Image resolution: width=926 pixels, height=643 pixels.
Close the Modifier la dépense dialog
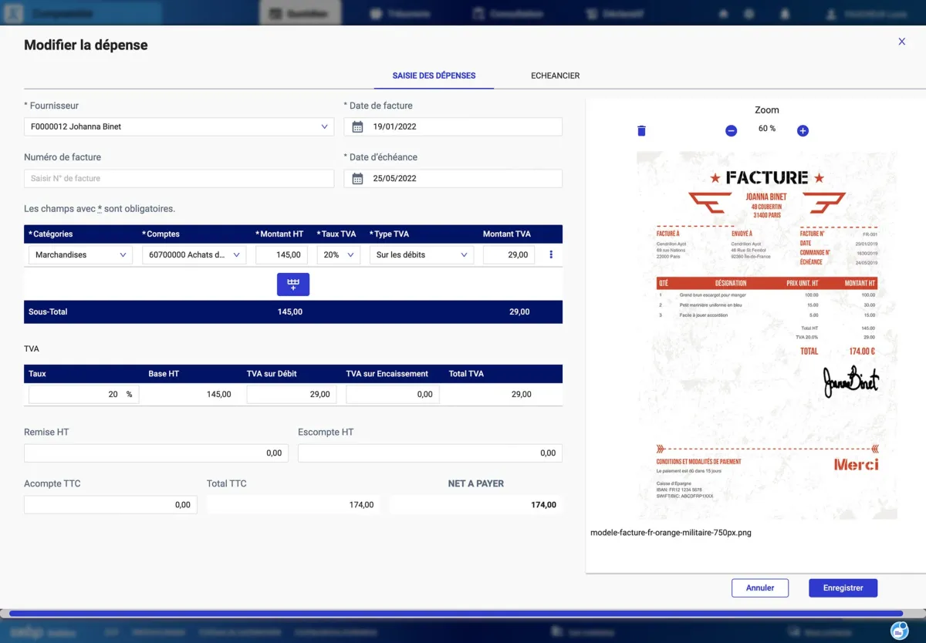901,42
